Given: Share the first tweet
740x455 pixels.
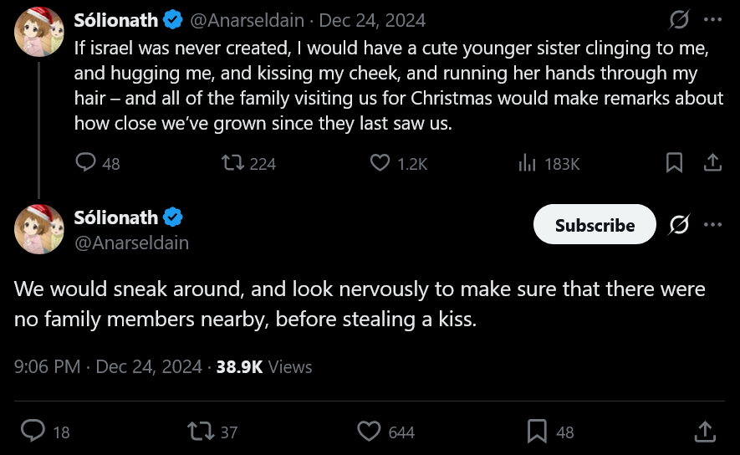Looking at the screenshot, I should (712, 163).
